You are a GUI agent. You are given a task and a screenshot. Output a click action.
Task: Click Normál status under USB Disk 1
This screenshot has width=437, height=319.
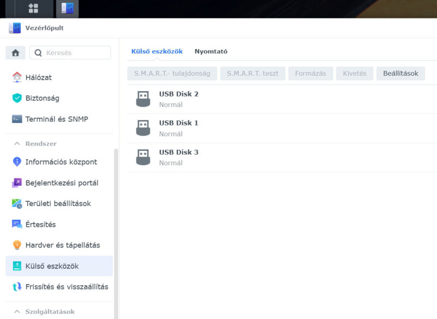coord(171,134)
